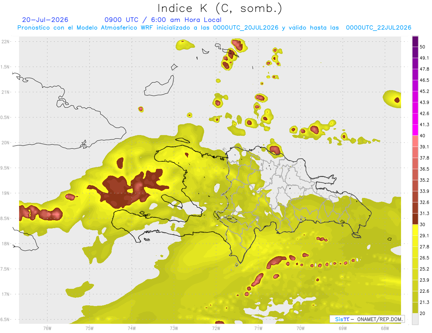Click the legend value '40'

[x=423, y=136]
